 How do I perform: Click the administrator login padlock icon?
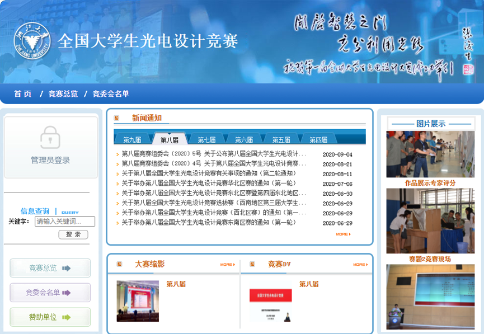[50, 138]
